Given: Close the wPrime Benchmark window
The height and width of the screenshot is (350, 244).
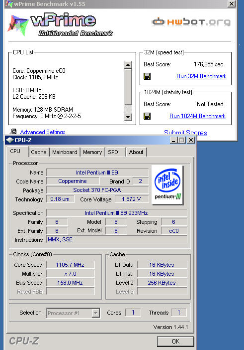Looking at the screenshot, I should pyautogui.click(x=232, y=3).
